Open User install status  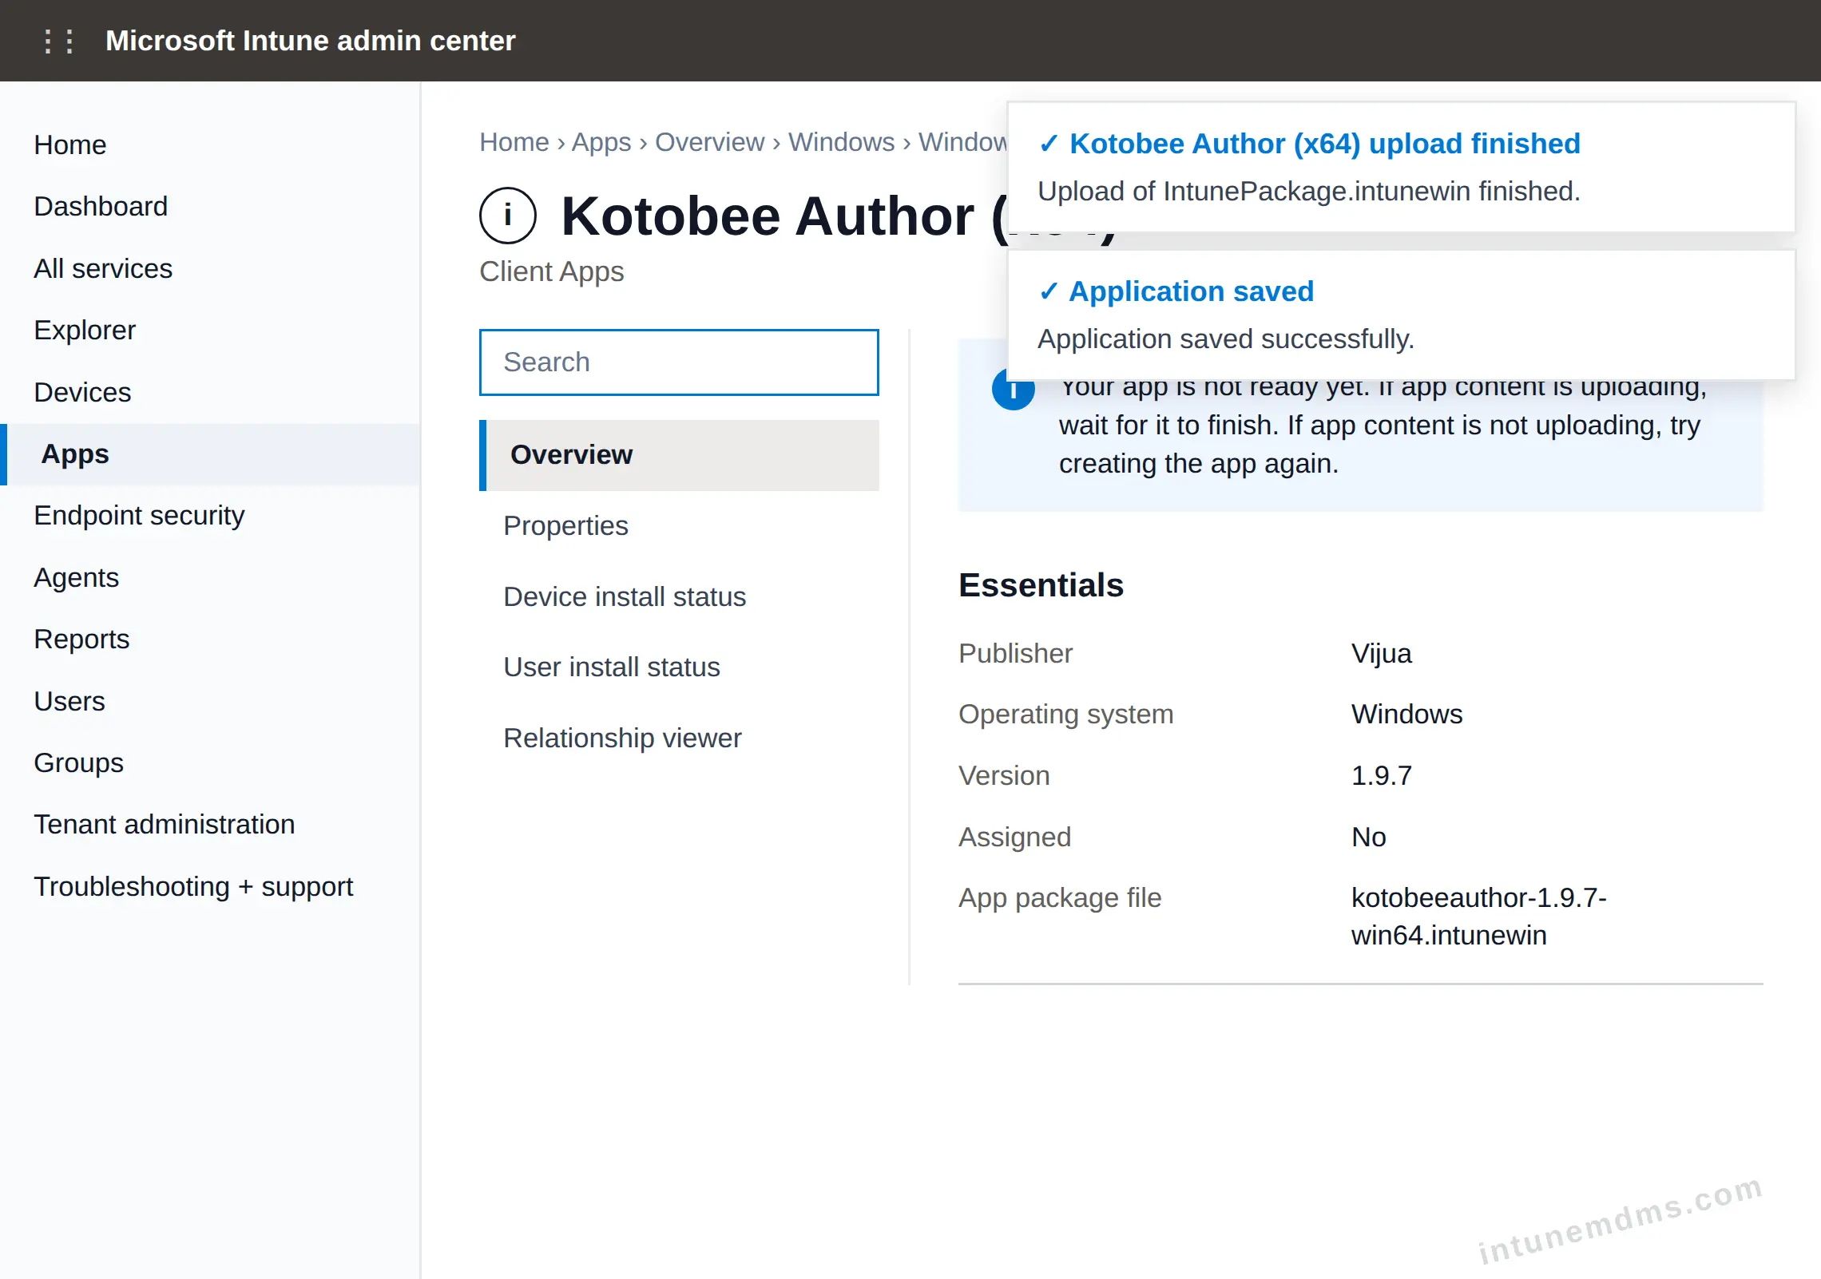tap(679, 667)
